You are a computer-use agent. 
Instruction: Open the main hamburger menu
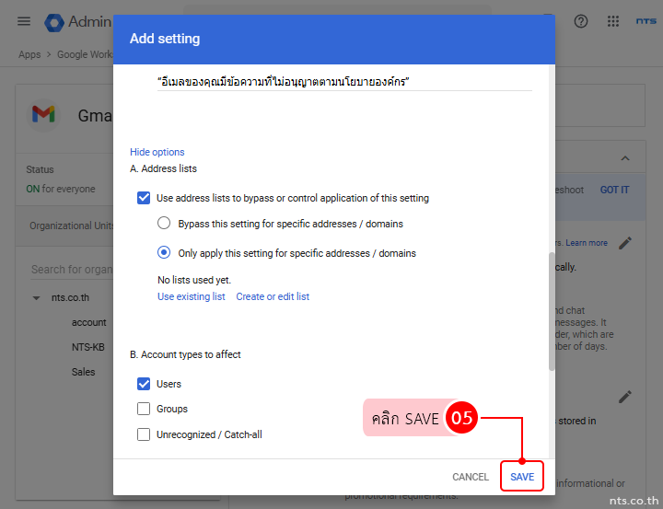click(24, 21)
